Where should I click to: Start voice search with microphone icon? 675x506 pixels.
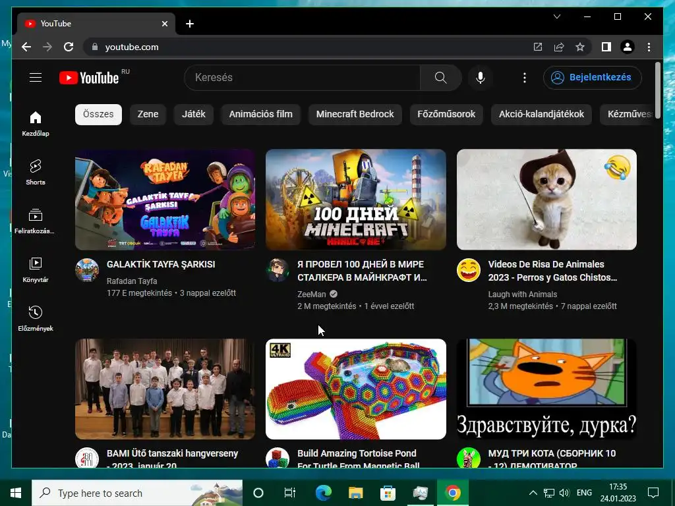[x=481, y=78]
